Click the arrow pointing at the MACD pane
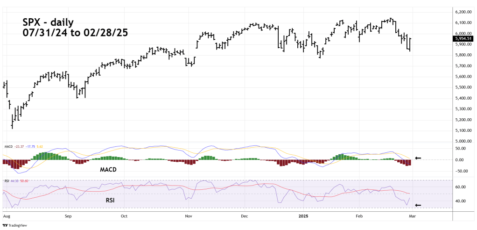The width and height of the screenshot is (477, 230). 418,158
